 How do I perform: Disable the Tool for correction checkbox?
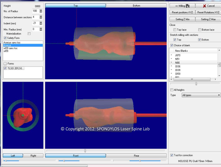click(171, 155)
